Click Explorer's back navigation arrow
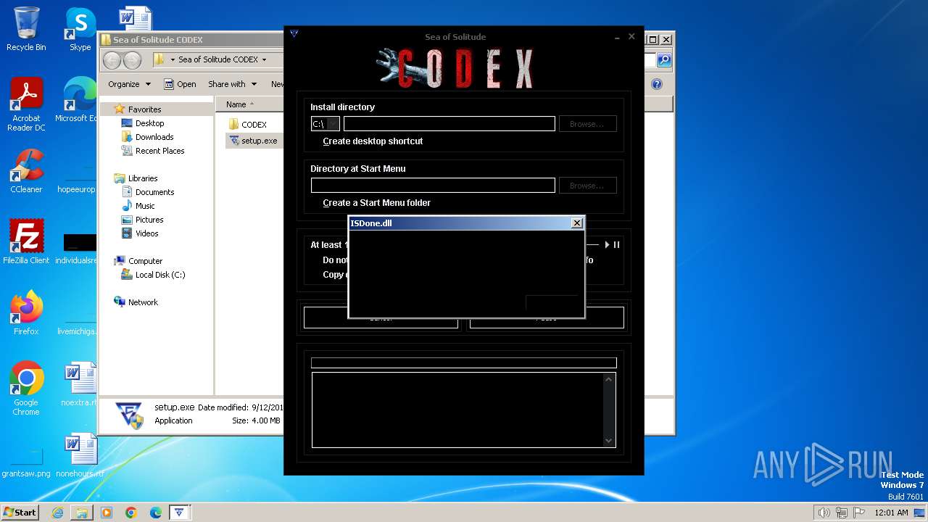 (x=112, y=59)
